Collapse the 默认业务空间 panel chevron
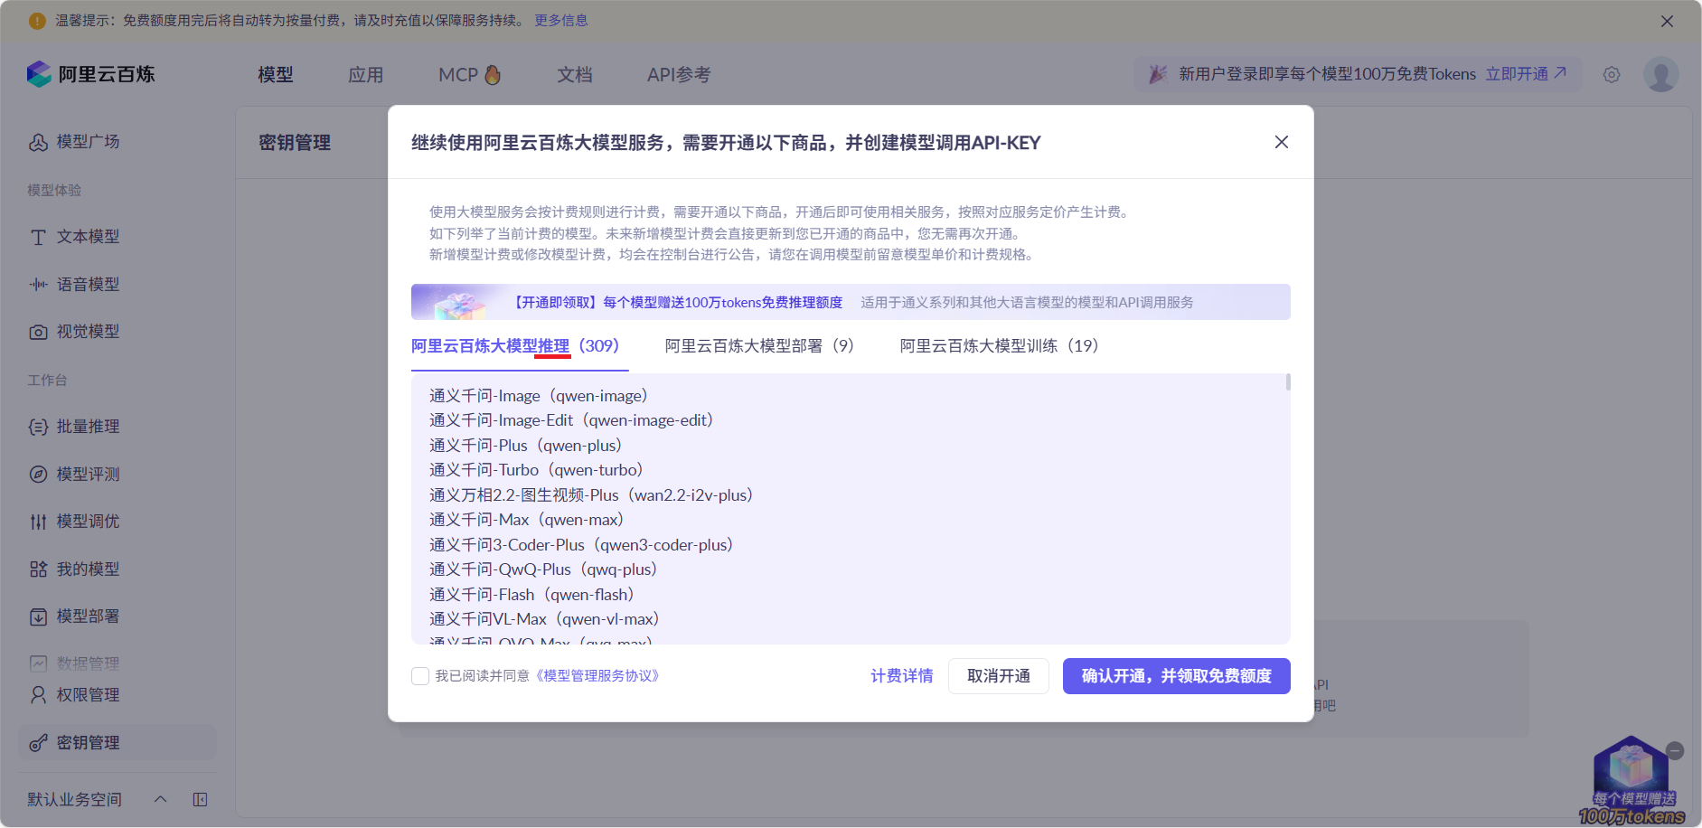The image size is (1702, 828). click(x=160, y=799)
